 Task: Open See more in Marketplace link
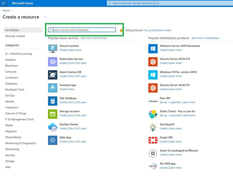[x=205, y=38]
